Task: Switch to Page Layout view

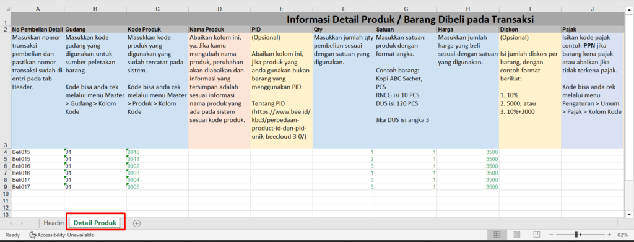Action: [517, 235]
